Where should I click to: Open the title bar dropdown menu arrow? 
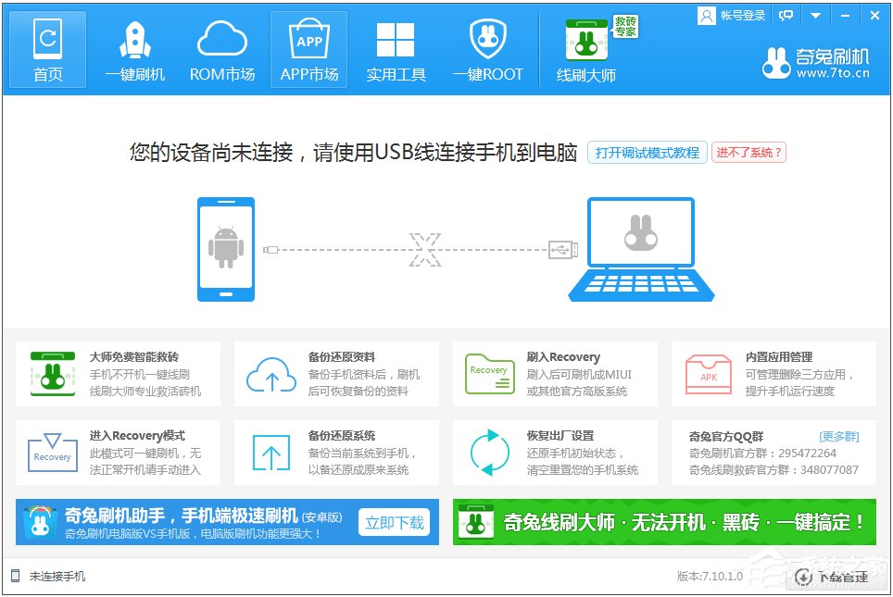click(815, 16)
